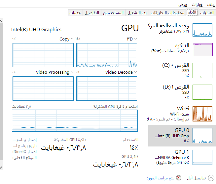Open the 3D engine graph dropdown
Viewport: 216px width, 184px height.
click(136, 39)
